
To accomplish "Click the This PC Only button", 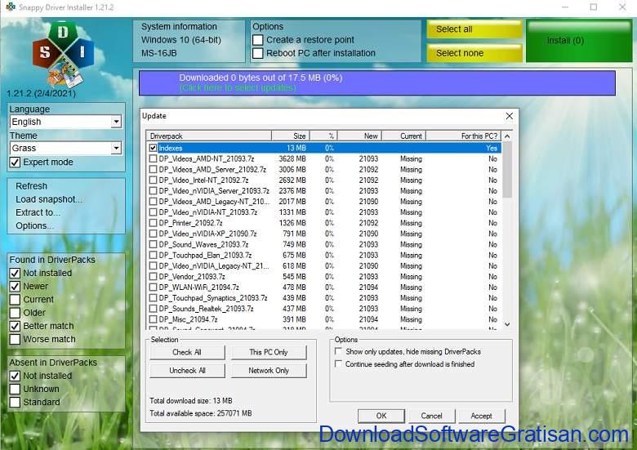I will coord(269,352).
